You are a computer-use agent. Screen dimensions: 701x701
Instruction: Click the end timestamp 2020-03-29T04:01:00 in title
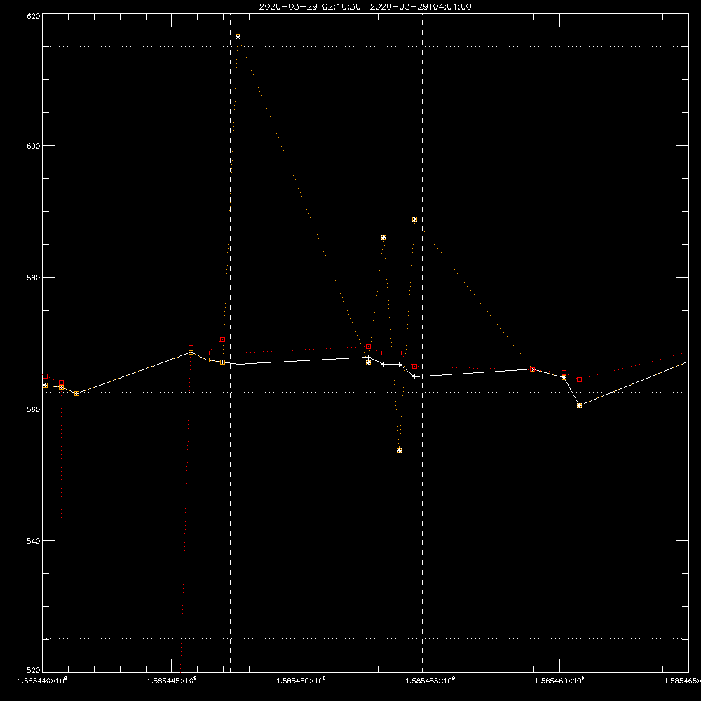421,7
